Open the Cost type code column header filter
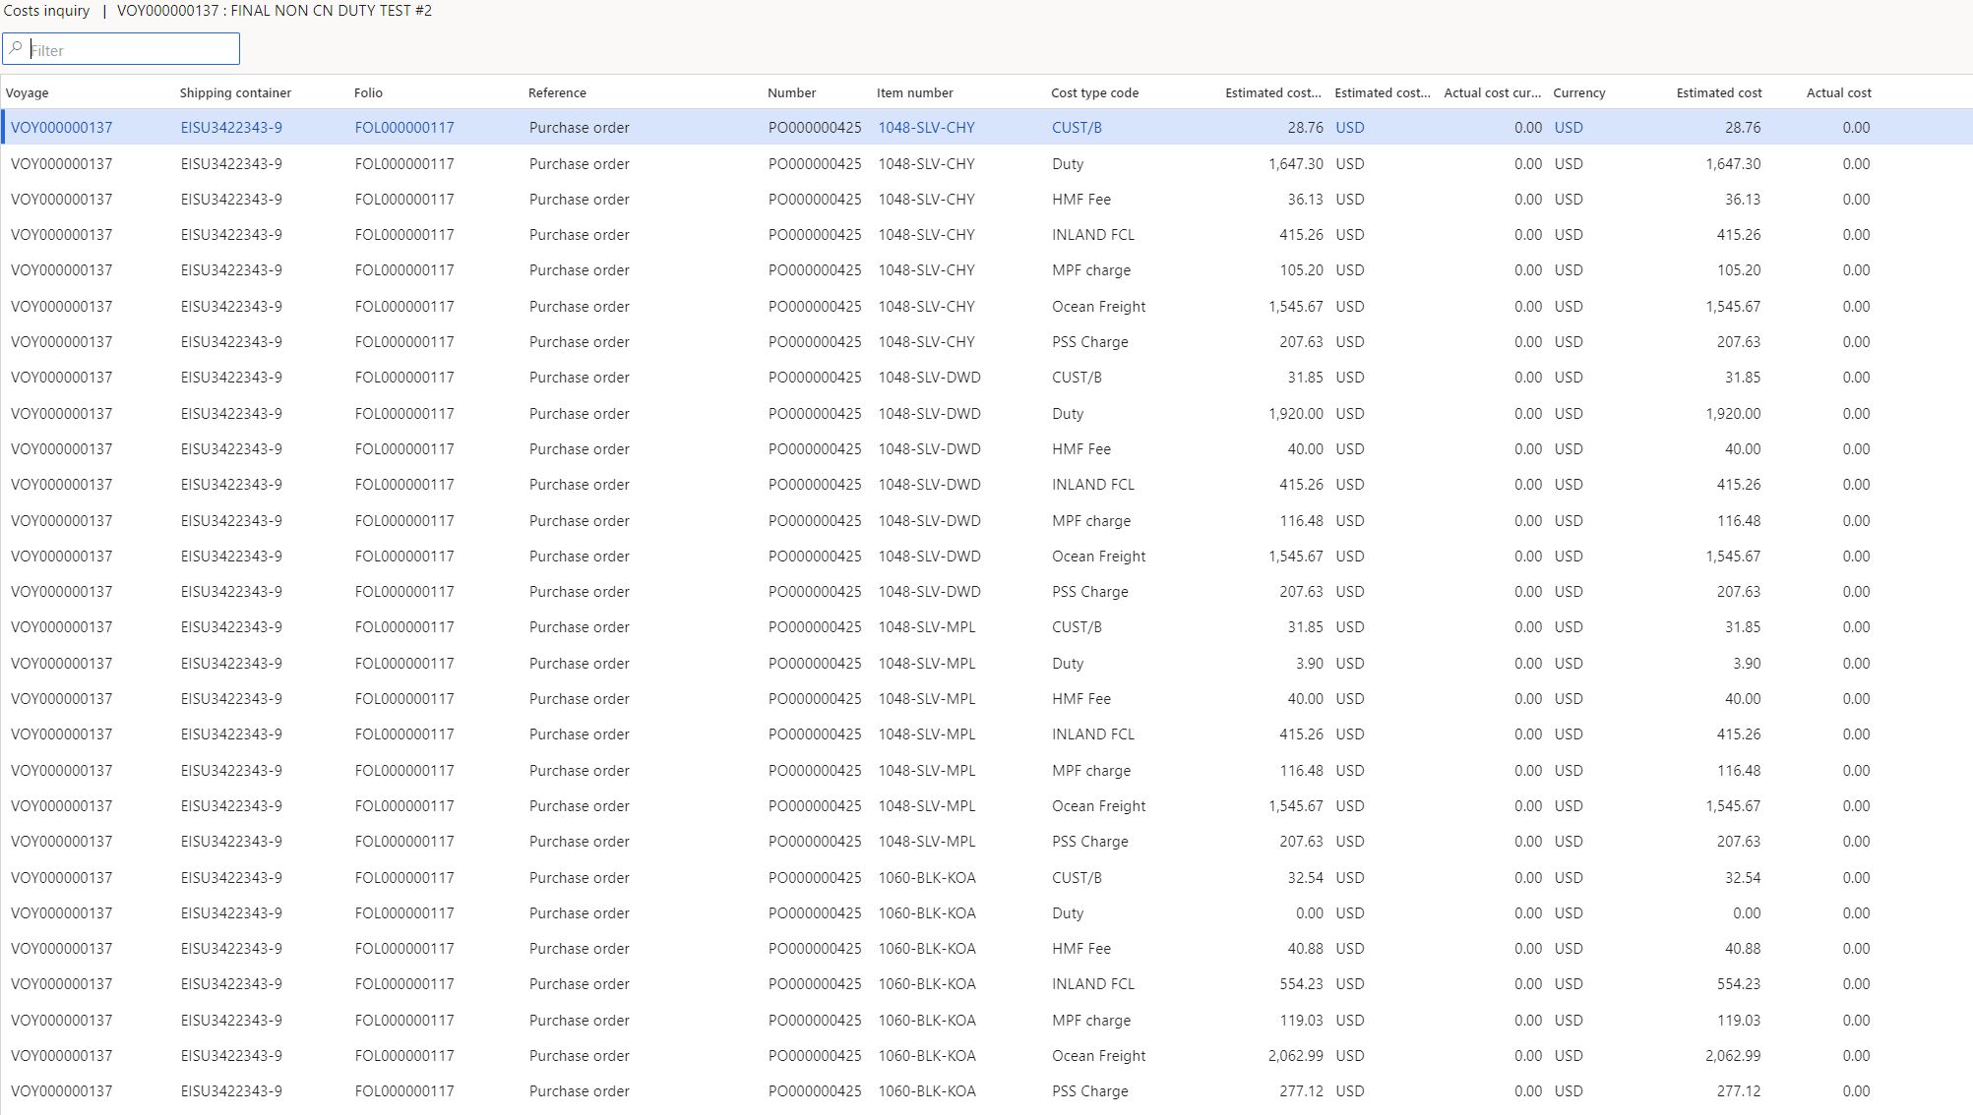Screen dimensions: 1973x1115 tap(1094, 92)
